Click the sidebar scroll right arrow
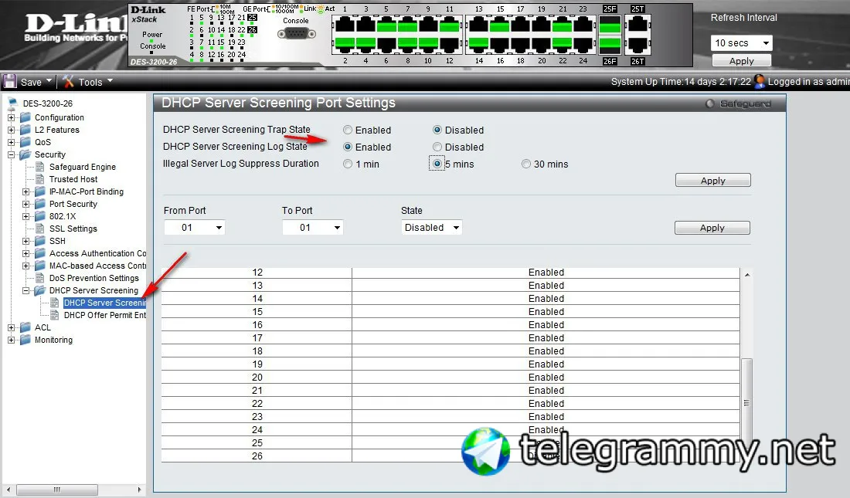This screenshot has height=498, width=850. [x=139, y=490]
